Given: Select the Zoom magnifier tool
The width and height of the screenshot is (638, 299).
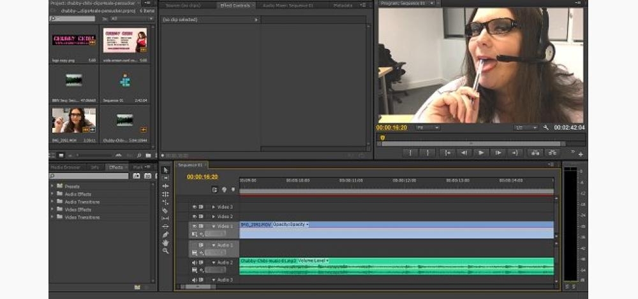Looking at the screenshot, I should click(x=165, y=251).
